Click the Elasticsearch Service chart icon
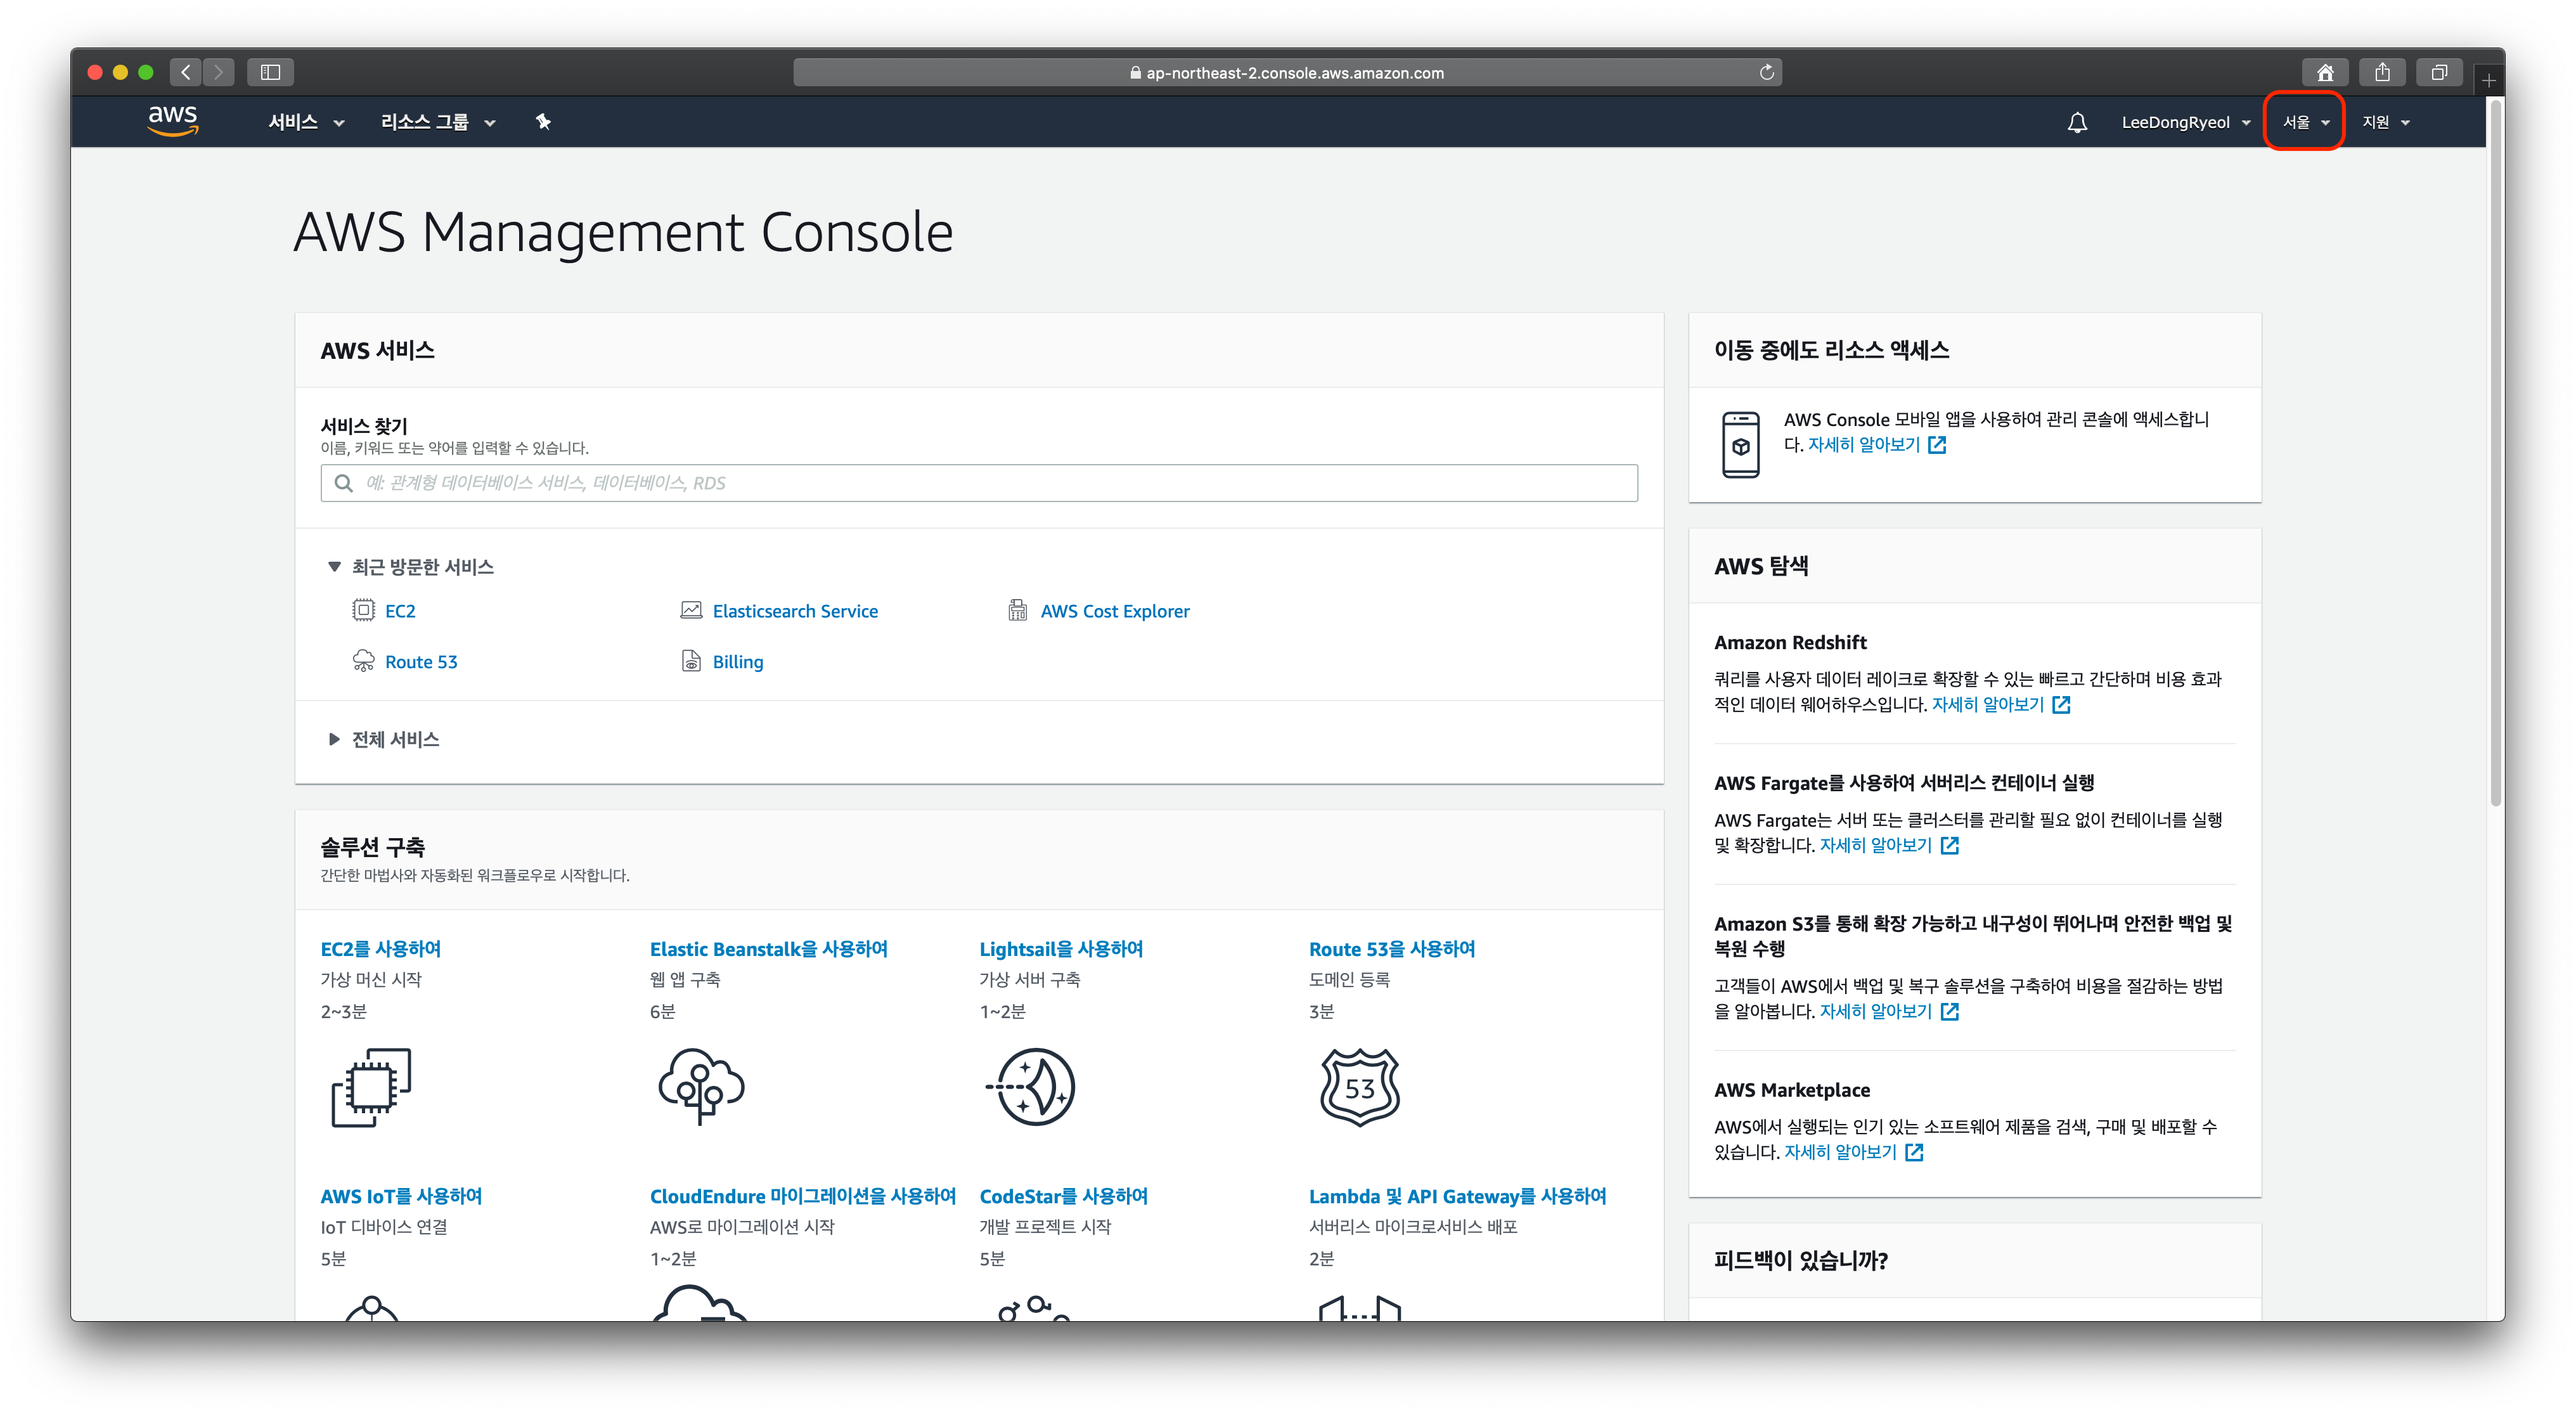This screenshot has height=1415, width=2576. tap(691, 610)
